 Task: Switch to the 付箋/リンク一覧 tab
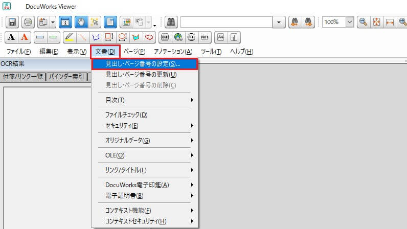tap(23, 76)
